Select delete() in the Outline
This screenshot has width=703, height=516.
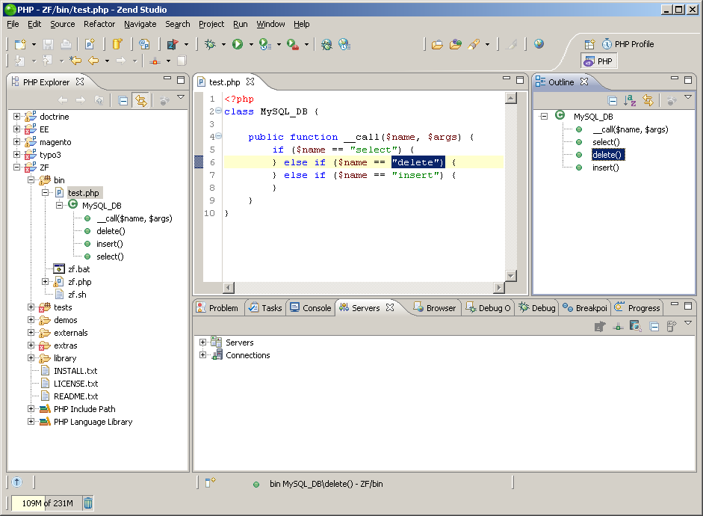tap(607, 155)
